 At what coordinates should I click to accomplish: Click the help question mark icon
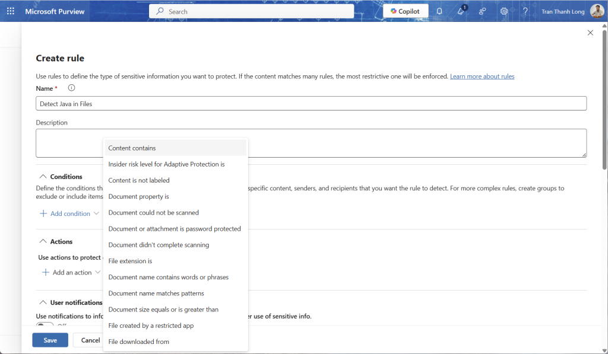[x=525, y=11]
